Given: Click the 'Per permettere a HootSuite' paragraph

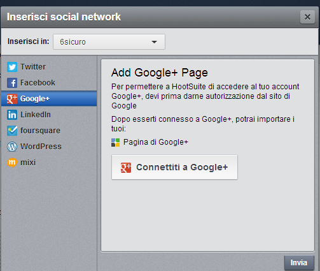Looking at the screenshot, I should coord(205,96).
